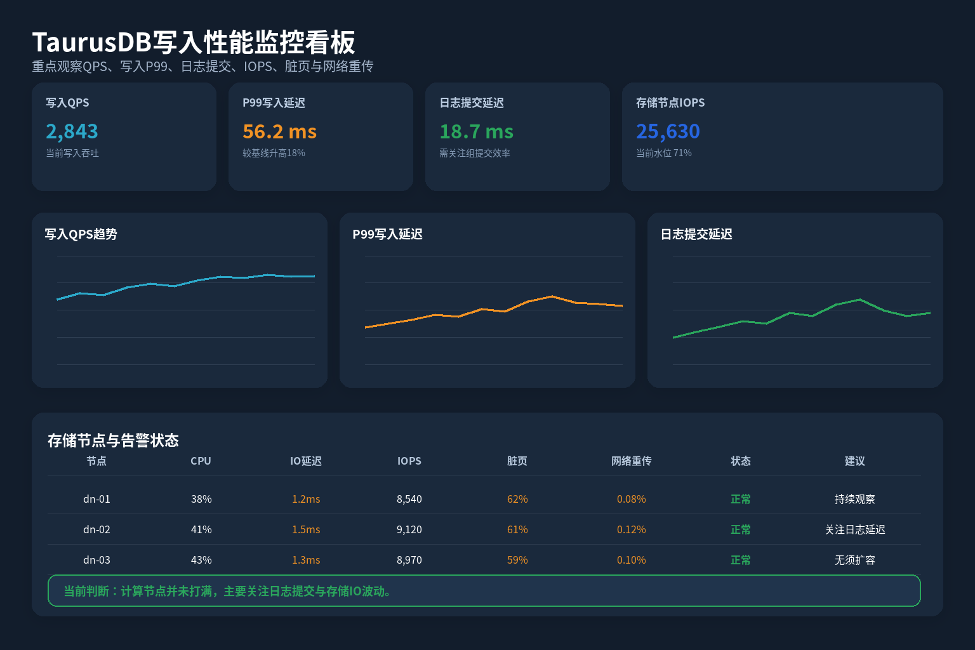Click the 43% CPU value for dn-03

pos(201,560)
